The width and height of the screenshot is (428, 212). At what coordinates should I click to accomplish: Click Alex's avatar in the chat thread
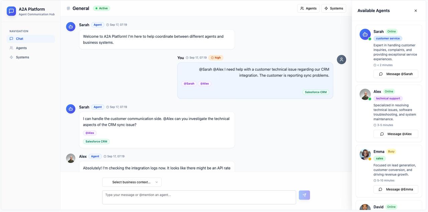[x=71, y=158]
